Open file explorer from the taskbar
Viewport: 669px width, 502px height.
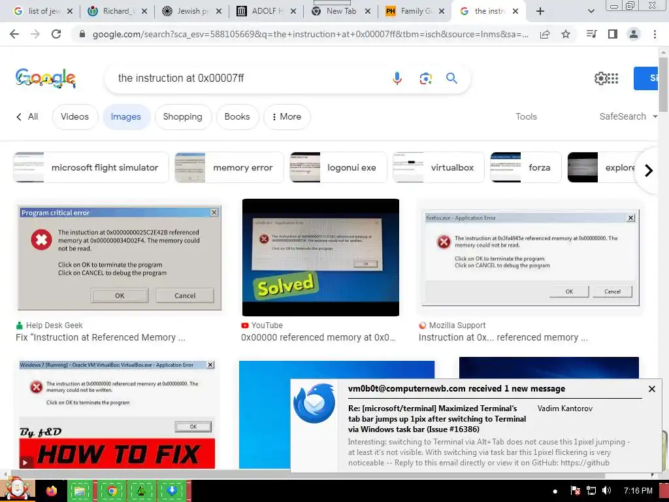[80, 491]
